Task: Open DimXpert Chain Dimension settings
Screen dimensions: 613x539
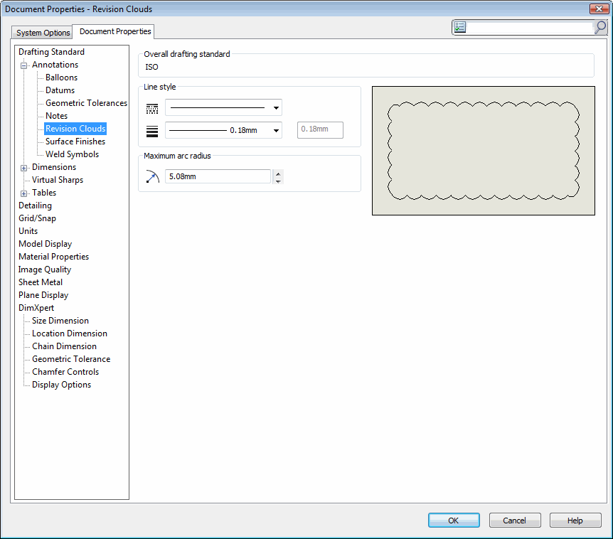Action: [x=64, y=346]
